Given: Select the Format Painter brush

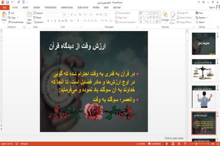Looking at the screenshot, I should (x=10, y=22).
